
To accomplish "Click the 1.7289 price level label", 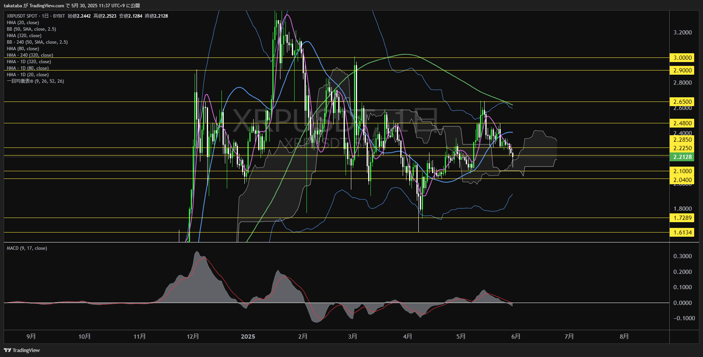I will pos(682,218).
